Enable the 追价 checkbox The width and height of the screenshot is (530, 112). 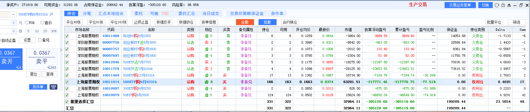(x=42, y=23)
